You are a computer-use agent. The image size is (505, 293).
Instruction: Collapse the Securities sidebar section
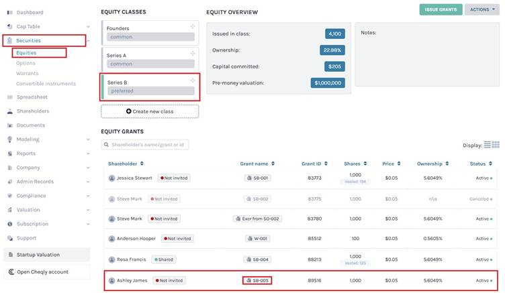87,41
